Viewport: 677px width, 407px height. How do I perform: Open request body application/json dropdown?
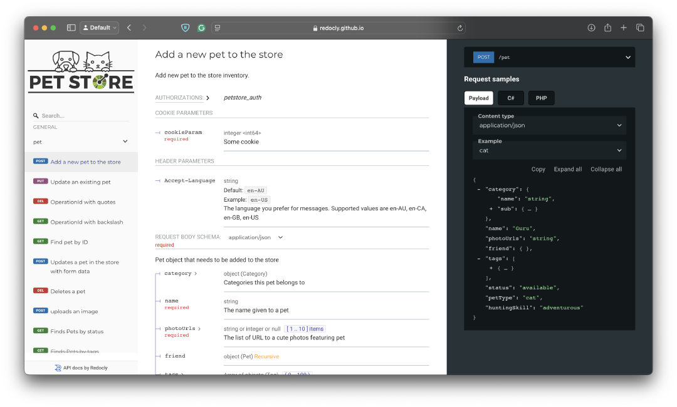point(256,237)
